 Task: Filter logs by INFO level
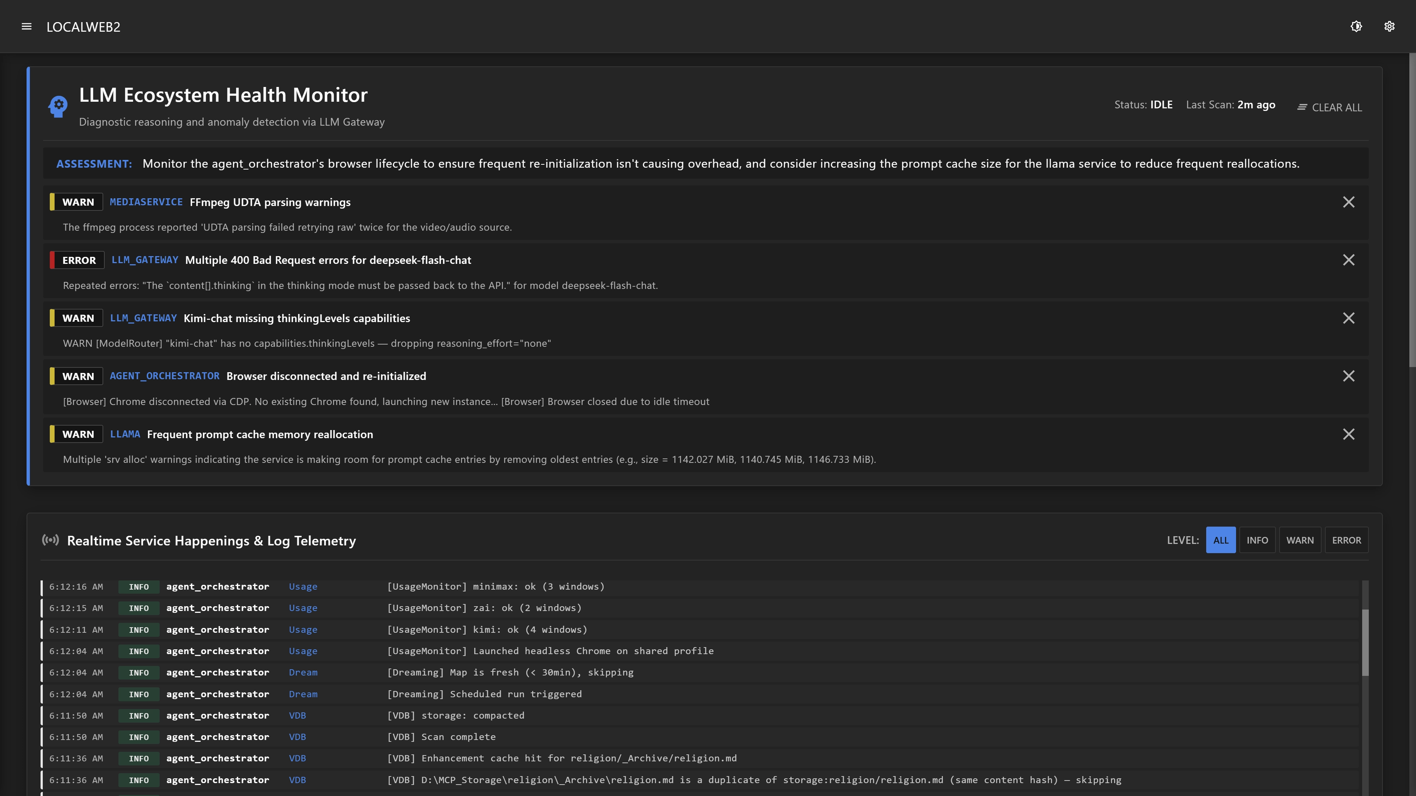point(1257,540)
